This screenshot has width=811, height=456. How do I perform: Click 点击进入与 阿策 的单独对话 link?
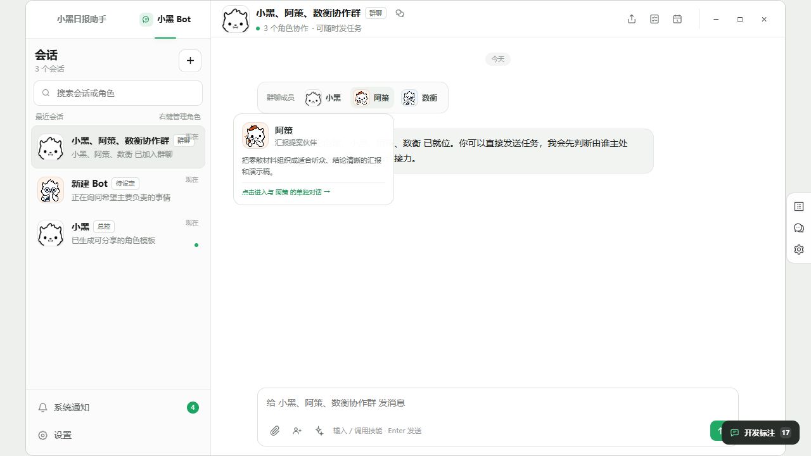(x=286, y=192)
